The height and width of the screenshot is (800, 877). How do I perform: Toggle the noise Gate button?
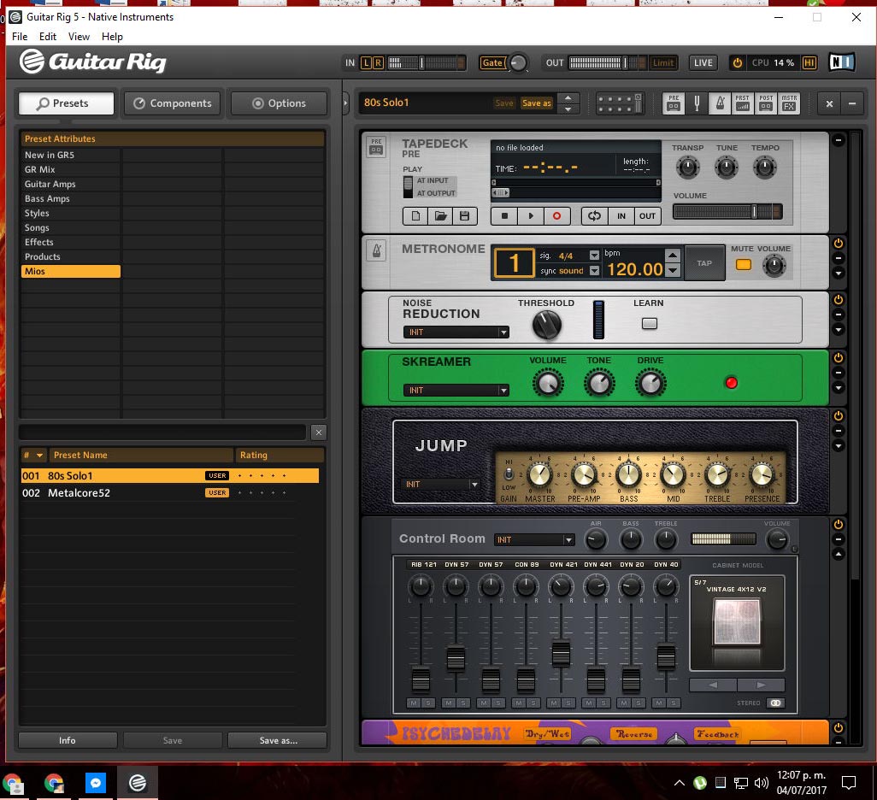492,62
